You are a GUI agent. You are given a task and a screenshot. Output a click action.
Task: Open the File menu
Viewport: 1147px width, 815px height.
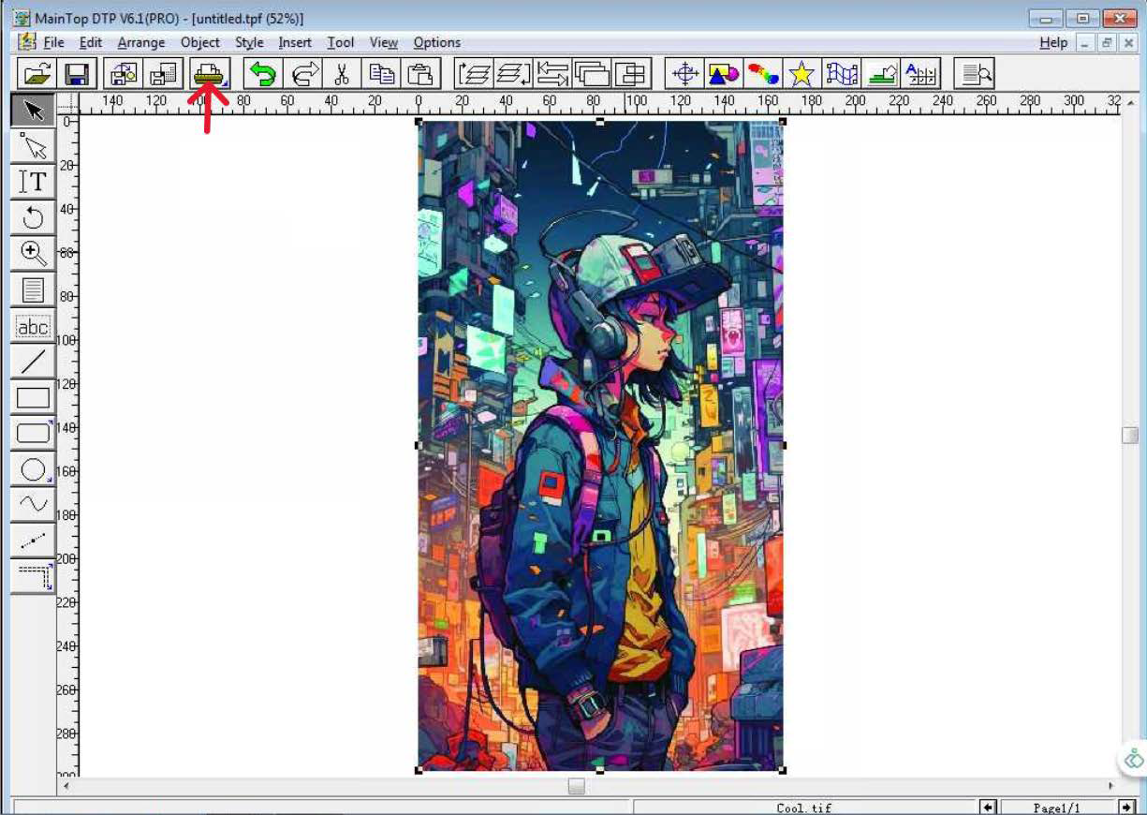point(53,42)
